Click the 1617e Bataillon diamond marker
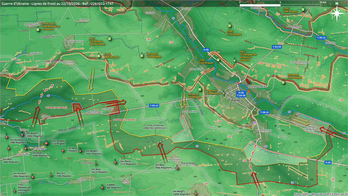The height and width of the screenshot is (196, 348). click(96, 164)
